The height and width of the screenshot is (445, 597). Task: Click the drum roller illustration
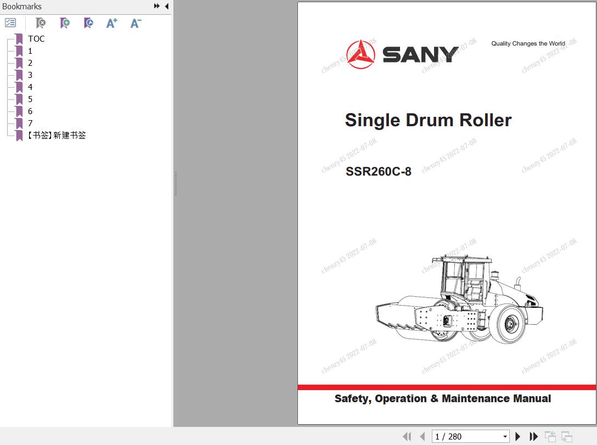coord(459,299)
